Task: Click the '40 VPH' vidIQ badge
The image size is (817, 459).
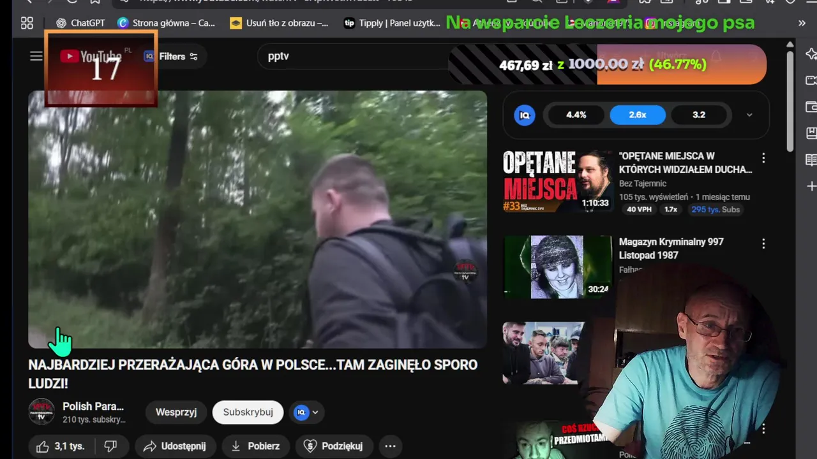Action: click(639, 209)
